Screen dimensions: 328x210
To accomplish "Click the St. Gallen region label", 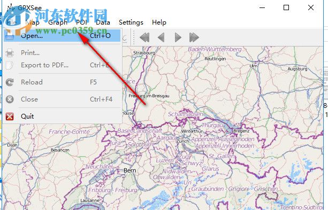I will [222, 156].
